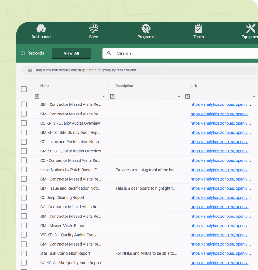Select 'CC - Issue and Rectification Notic…' name cell

coord(71,142)
